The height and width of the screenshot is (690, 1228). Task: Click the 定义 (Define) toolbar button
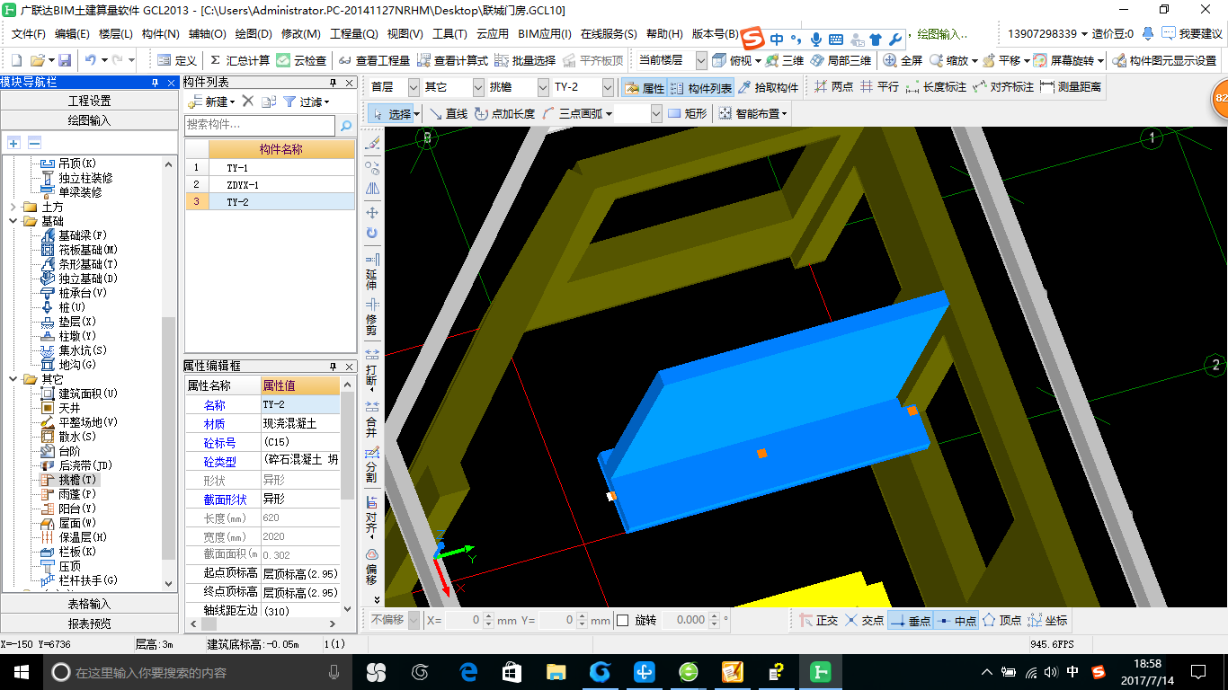[x=177, y=61]
